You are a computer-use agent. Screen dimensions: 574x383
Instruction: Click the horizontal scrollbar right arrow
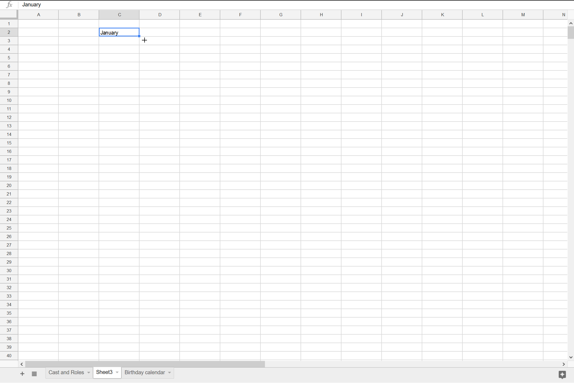coord(563,364)
